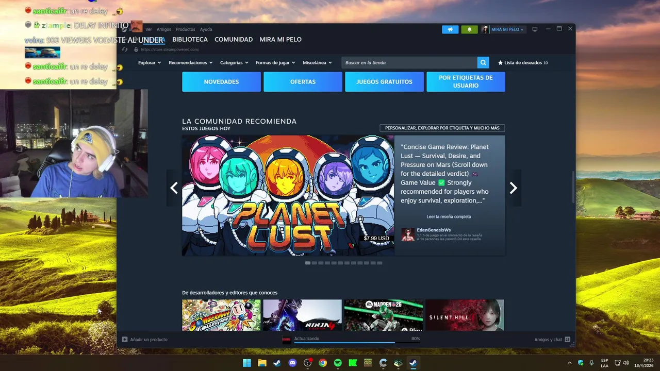Image resolution: width=660 pixels, height=371 pixels.
Task: Select the first carousel pagination dot
Action: click(308, 263)
